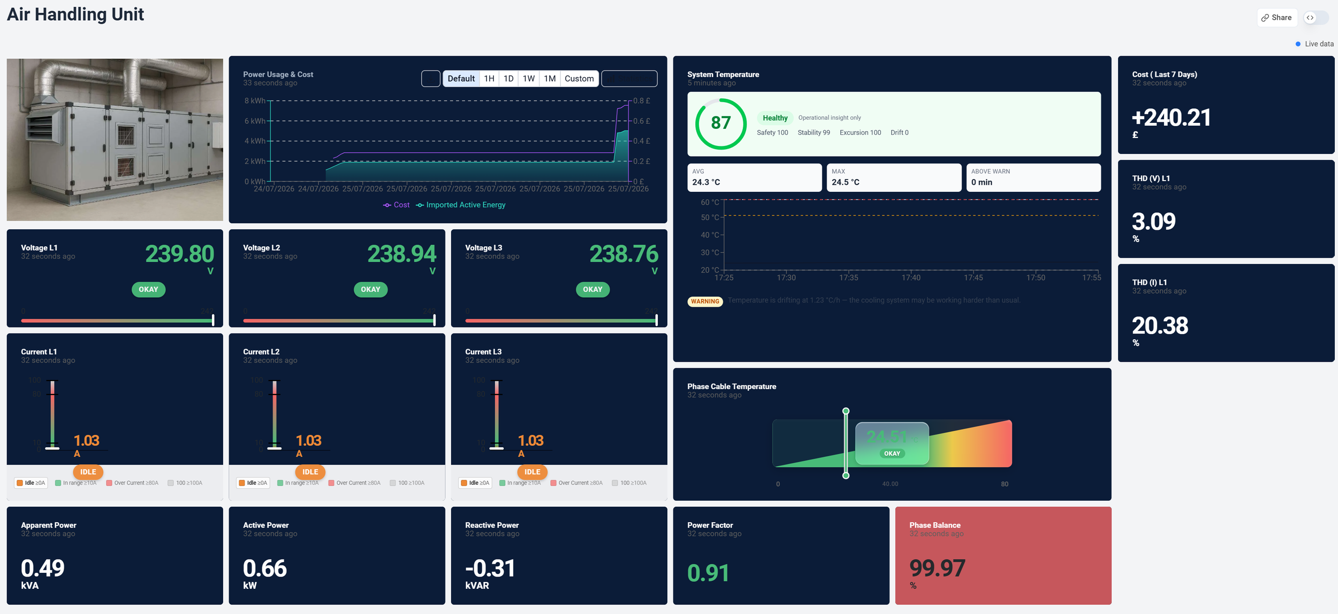
Task: Click the Power Usage & Cost chart area
Action: [x=450, y=141]
